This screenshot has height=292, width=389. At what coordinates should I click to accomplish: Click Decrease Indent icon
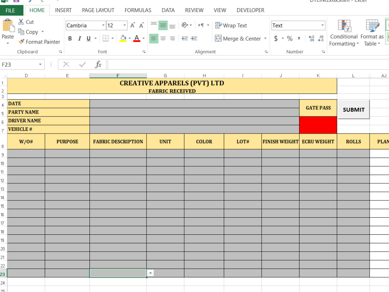[x=184, y=39]
